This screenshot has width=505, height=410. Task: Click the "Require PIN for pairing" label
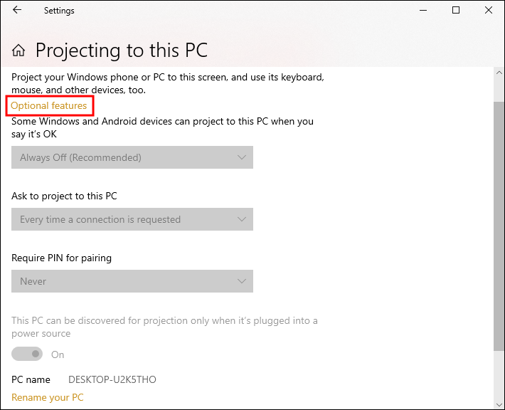(x=62, y=258)
